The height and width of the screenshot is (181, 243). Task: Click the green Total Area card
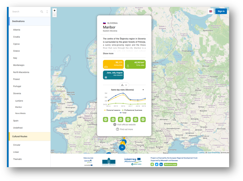135,64
